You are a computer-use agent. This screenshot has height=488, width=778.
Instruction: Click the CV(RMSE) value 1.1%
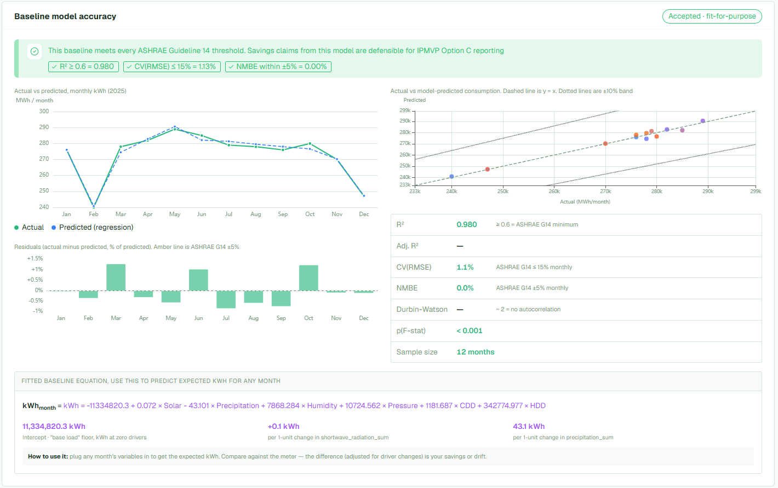[x=465, y=268]
